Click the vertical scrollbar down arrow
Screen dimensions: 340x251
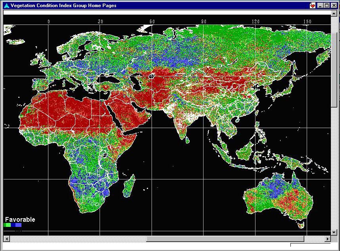point(334,233)
